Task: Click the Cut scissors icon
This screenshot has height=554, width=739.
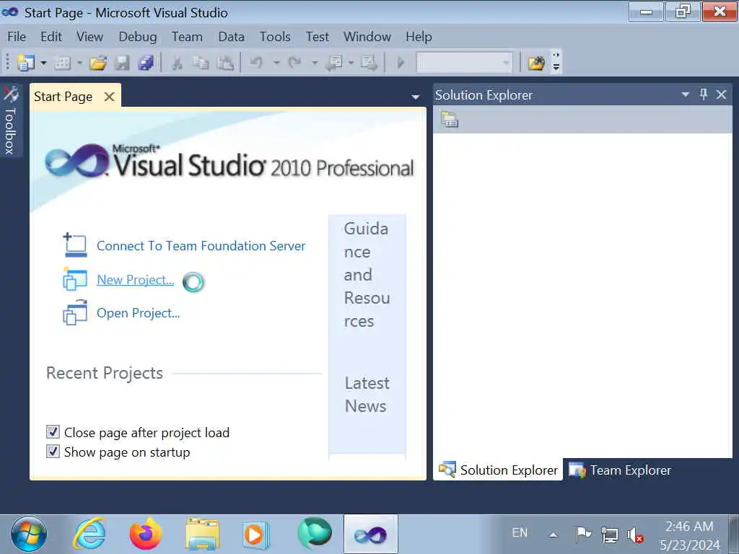Action: pyautogui.click(x=178, y=63)
